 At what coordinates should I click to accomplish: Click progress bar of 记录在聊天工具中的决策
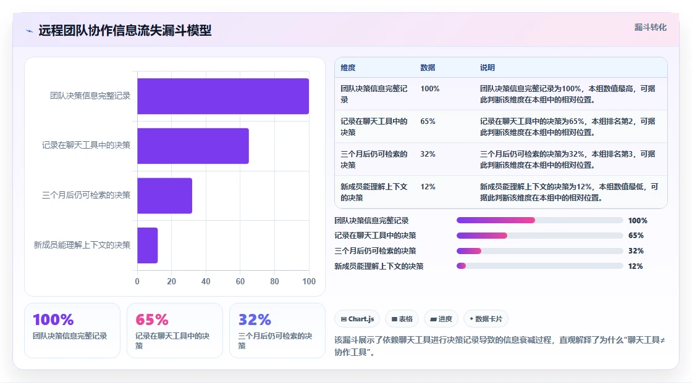(539, 236)
